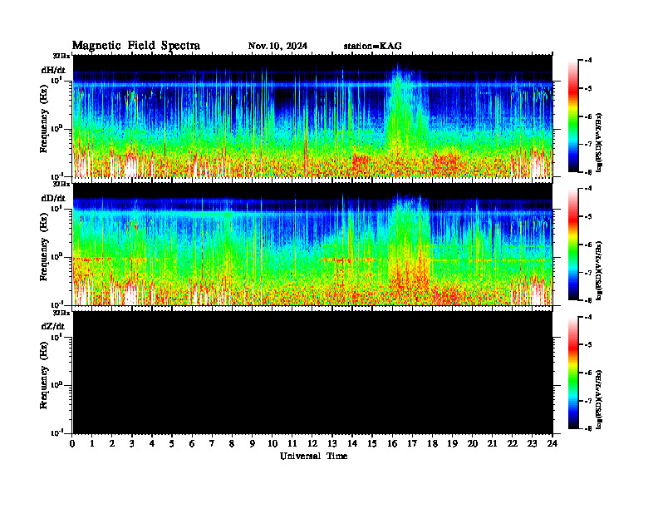Click the 32Hz label atop dH/dt panel
Image resolution: width=658 pixels, height=509 pixels.
tap(61, 56)
